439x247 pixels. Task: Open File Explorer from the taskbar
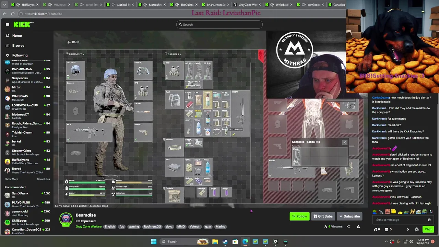pos(215,242)
